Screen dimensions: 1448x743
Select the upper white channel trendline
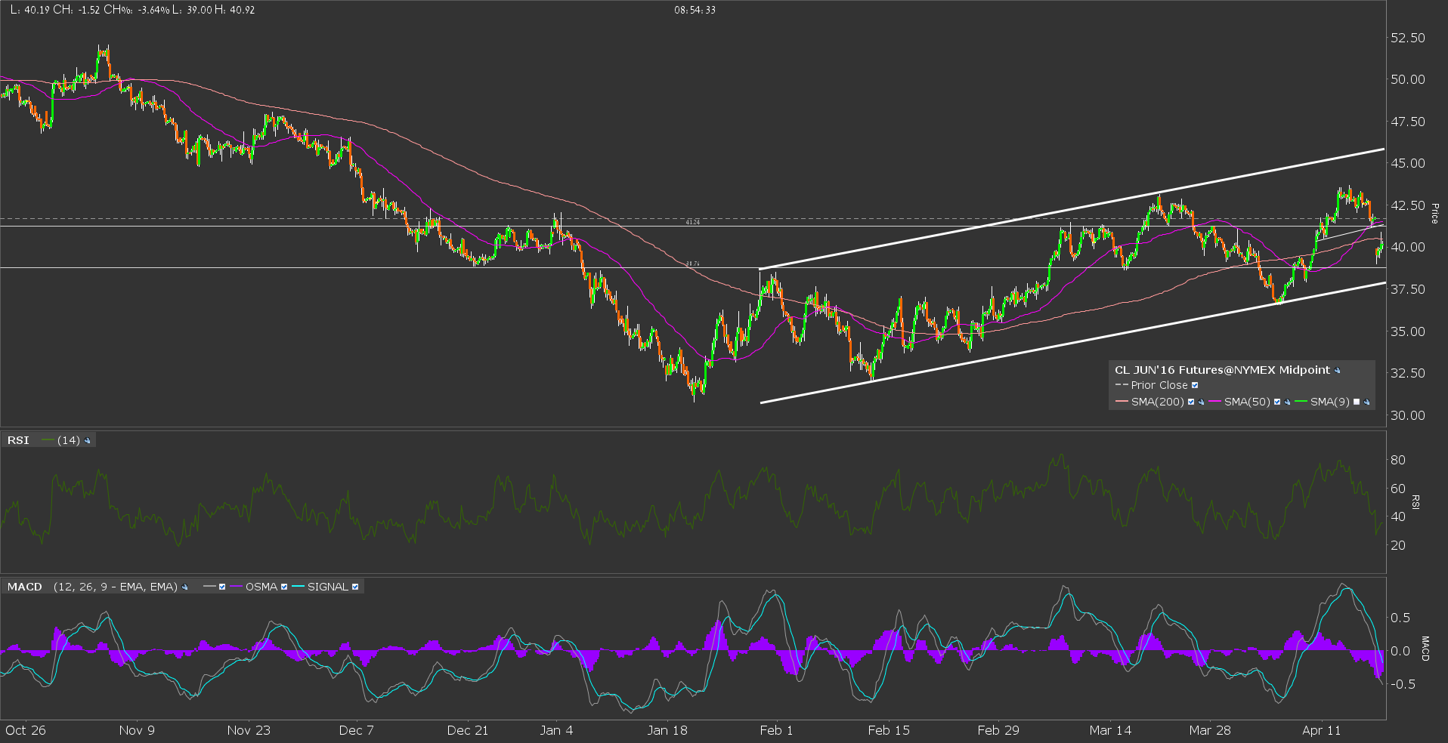tap(1072, 209)
